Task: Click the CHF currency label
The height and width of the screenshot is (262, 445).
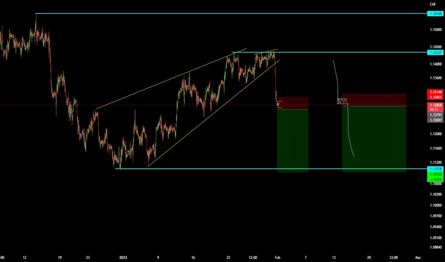Action: coord(433,4)
